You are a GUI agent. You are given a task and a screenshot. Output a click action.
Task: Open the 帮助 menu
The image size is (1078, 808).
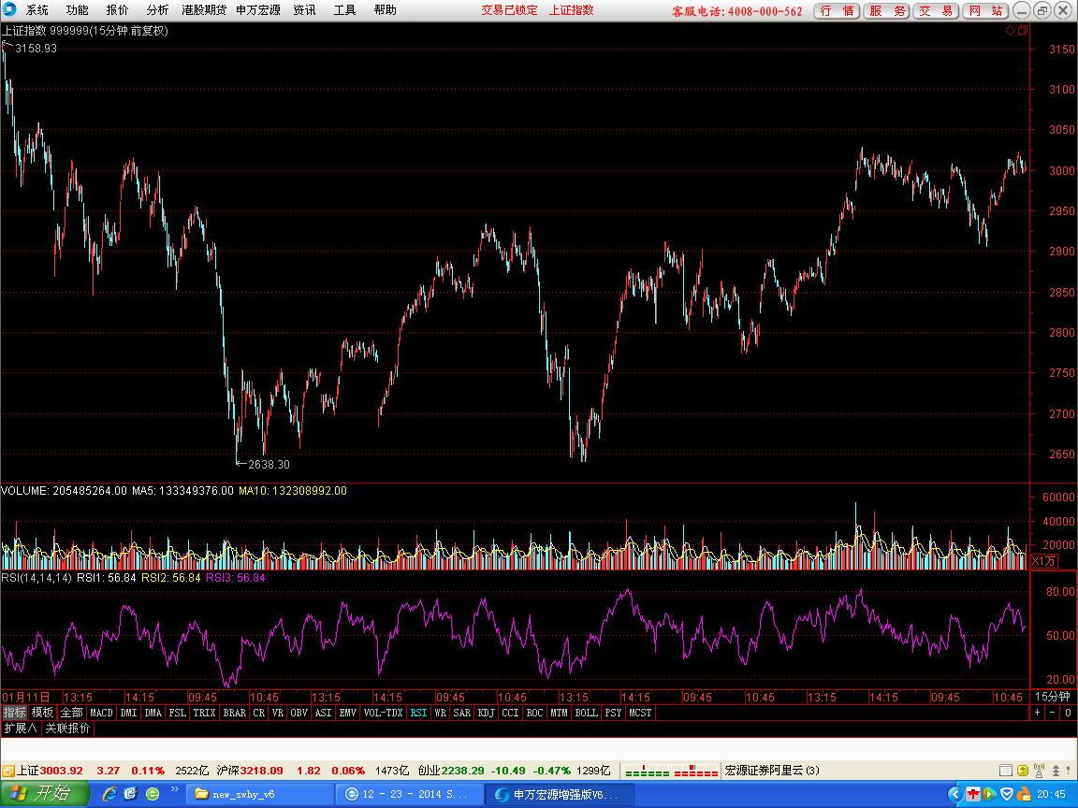coord(385,10)
